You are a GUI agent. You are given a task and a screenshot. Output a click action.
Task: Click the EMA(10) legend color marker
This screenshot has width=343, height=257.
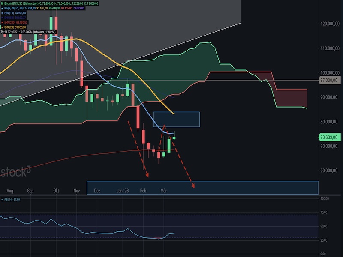point(2,13)
